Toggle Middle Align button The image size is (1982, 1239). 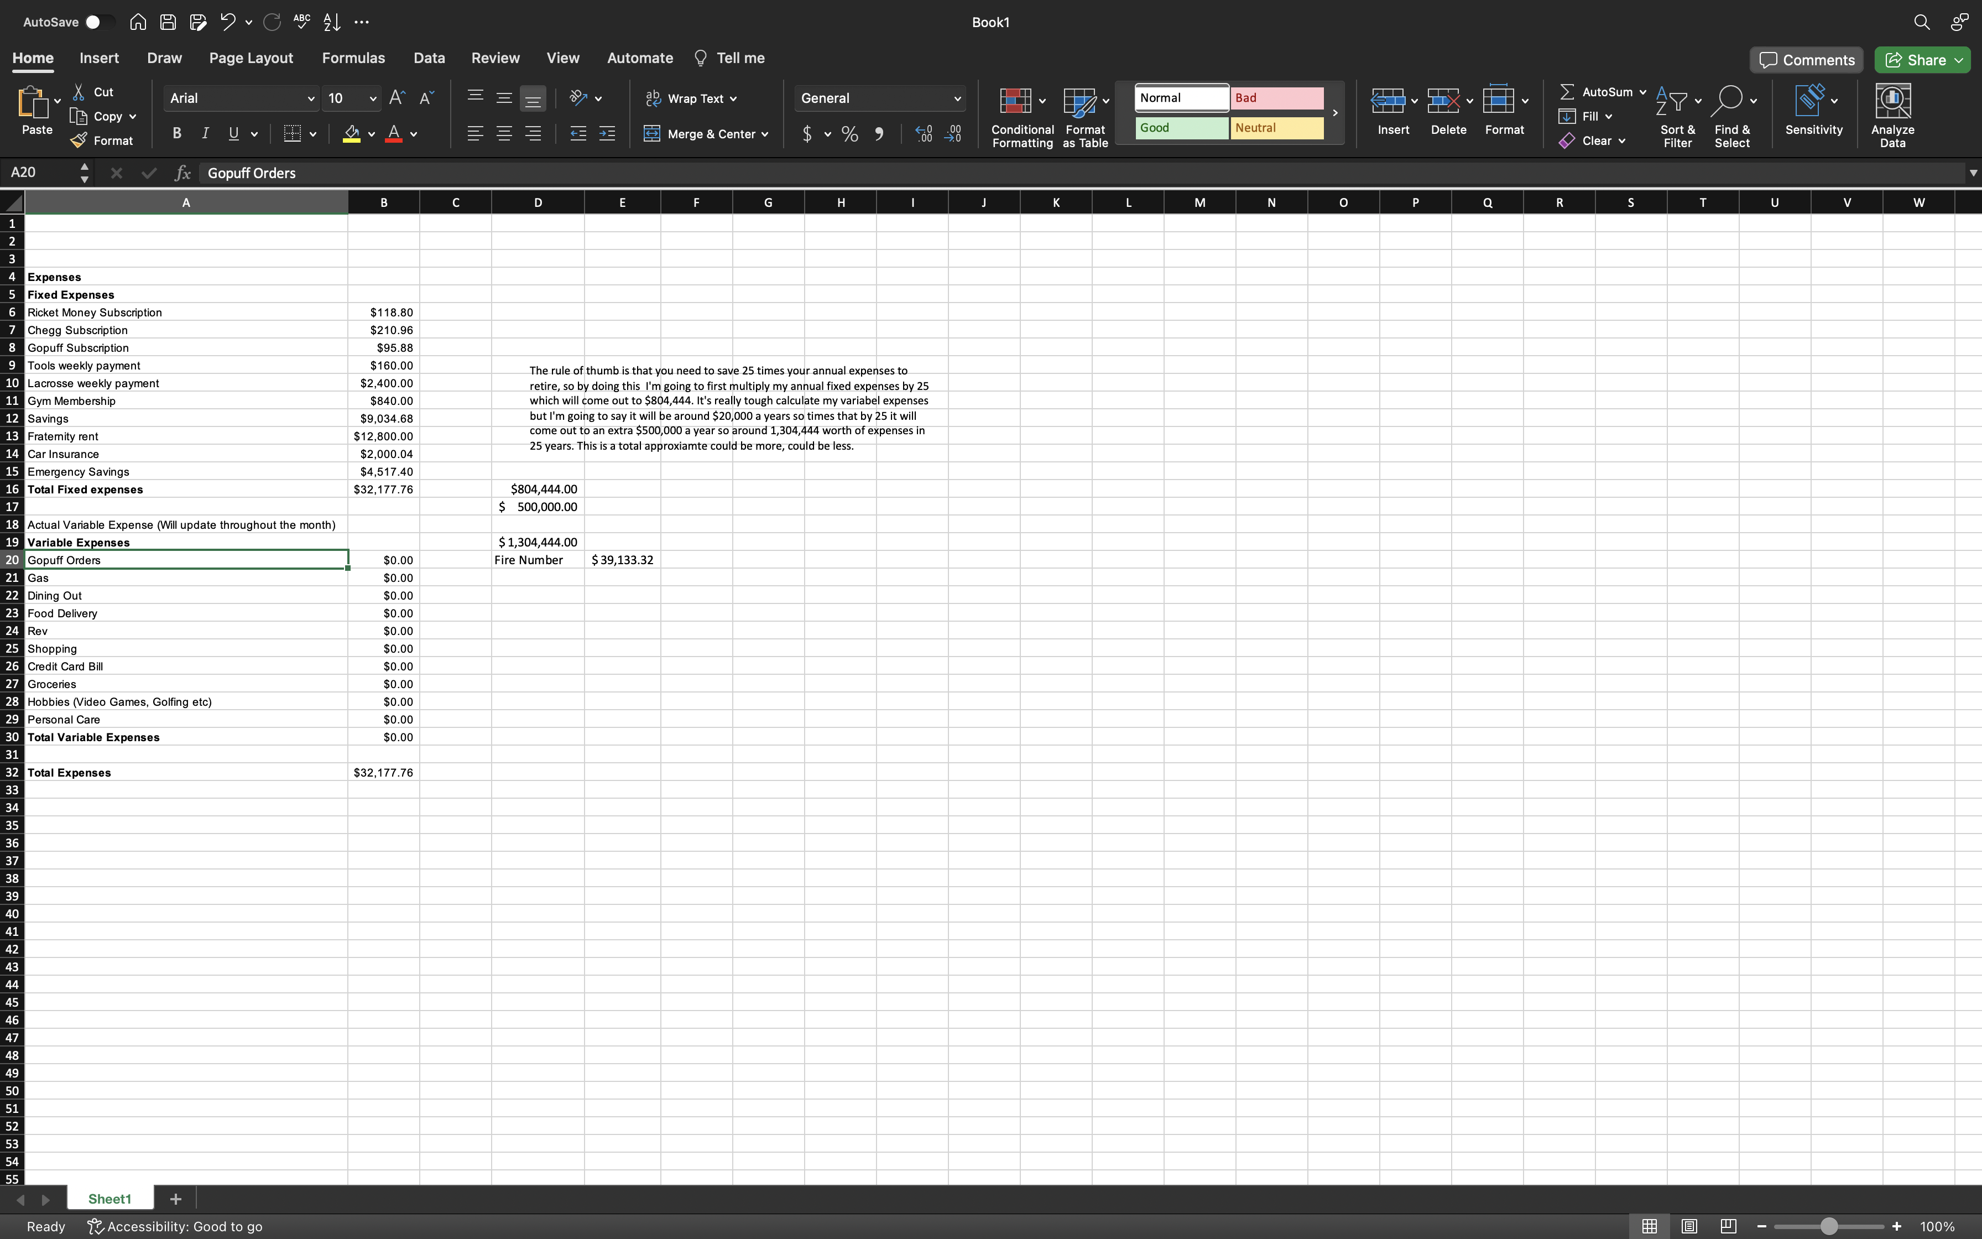504,97
